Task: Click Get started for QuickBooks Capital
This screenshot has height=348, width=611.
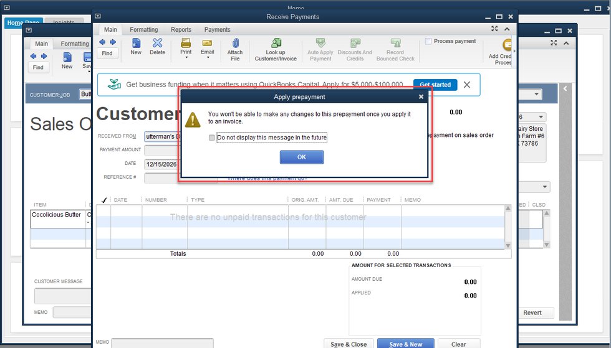Action: click(x=435, y=85)
